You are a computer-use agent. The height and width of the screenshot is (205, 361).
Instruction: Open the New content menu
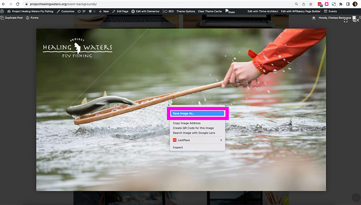coord(104,11)
